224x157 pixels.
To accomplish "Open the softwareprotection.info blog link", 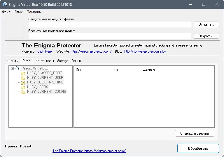I will (x=145, y=51).
